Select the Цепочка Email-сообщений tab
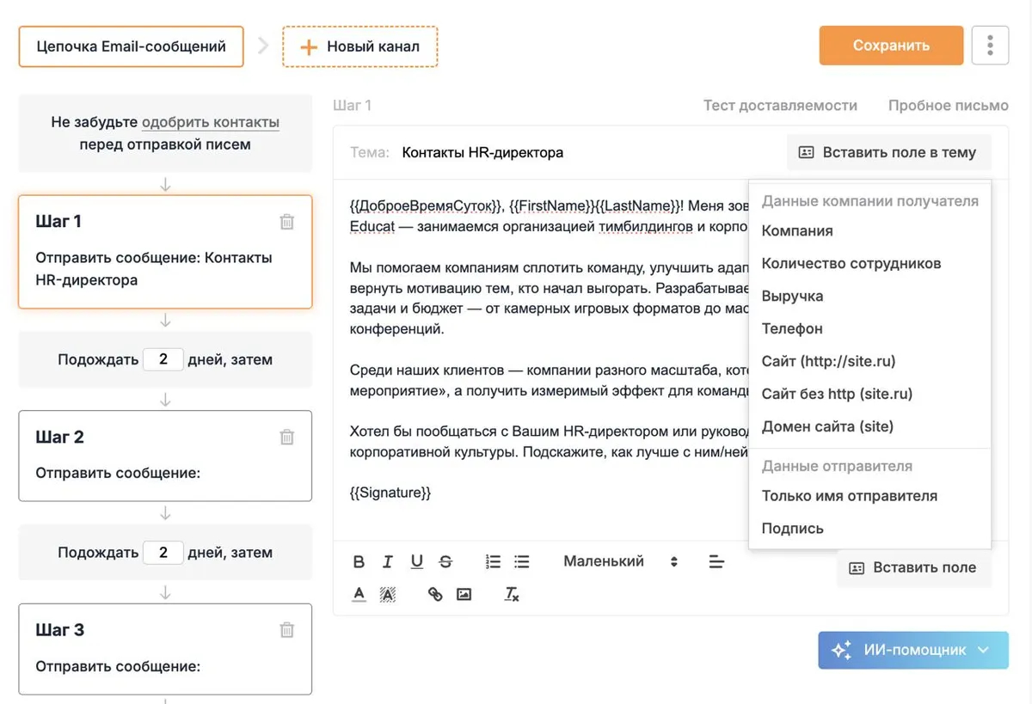 click(x=132, y=46)
